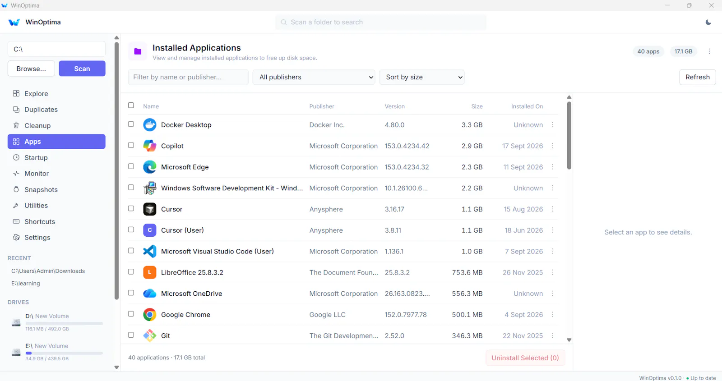
Task: Open recent folder E:\learning
Action: point(26,284)
